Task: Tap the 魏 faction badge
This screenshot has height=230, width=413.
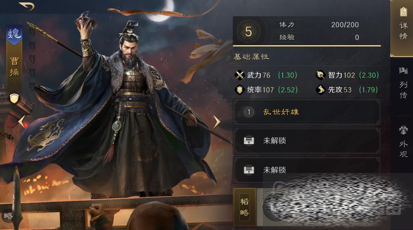Action: [x=14, y=34]
